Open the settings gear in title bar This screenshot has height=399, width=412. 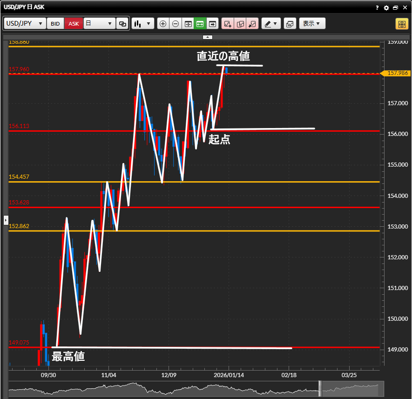coord(386,8)
